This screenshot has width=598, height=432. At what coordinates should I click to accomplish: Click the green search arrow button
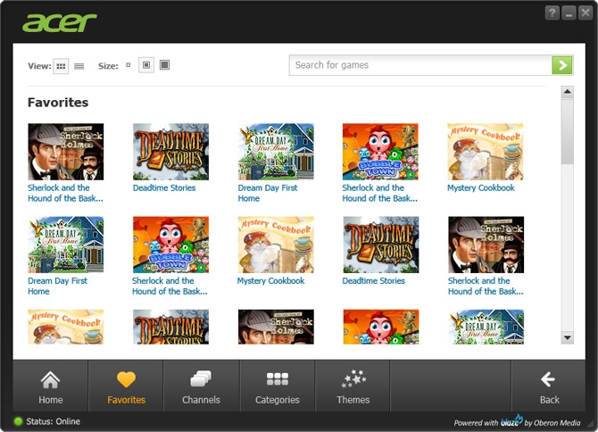(x=562, y=65)
